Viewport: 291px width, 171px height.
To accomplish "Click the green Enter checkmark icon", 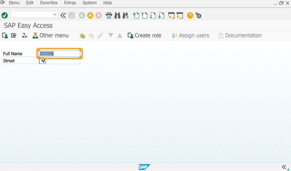I will (4, 15).
